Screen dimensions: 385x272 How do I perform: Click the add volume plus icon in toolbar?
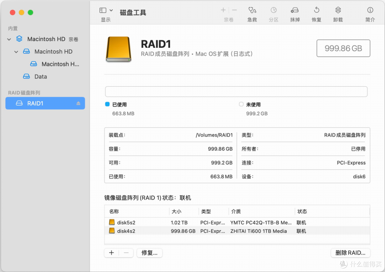tap(223, 10)
